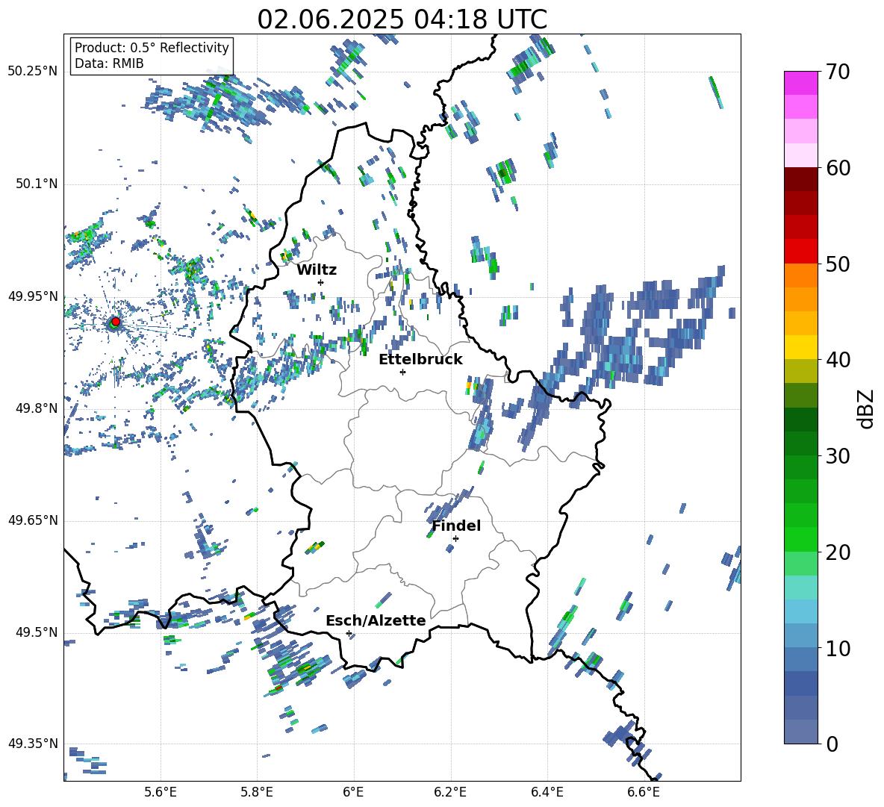884x807 pixels.
Task: Click the Findel station cross marker
Action: [x=455, y=539]
